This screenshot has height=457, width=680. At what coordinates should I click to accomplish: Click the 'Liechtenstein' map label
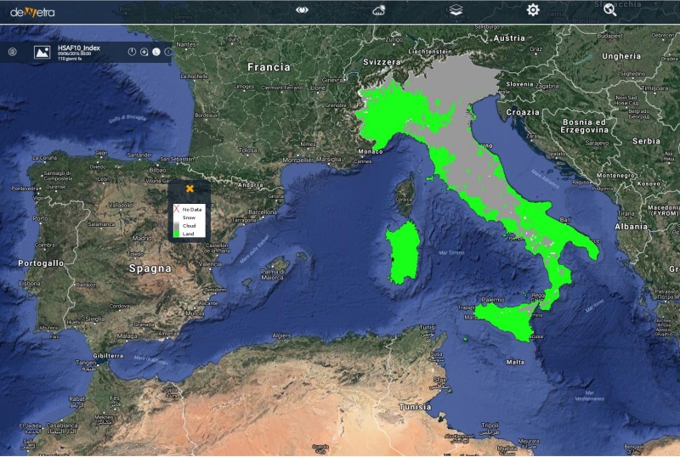[430, 51]
